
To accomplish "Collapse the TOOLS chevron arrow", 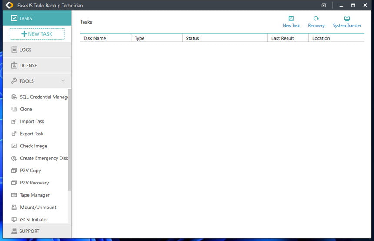I will pos(63,81).
